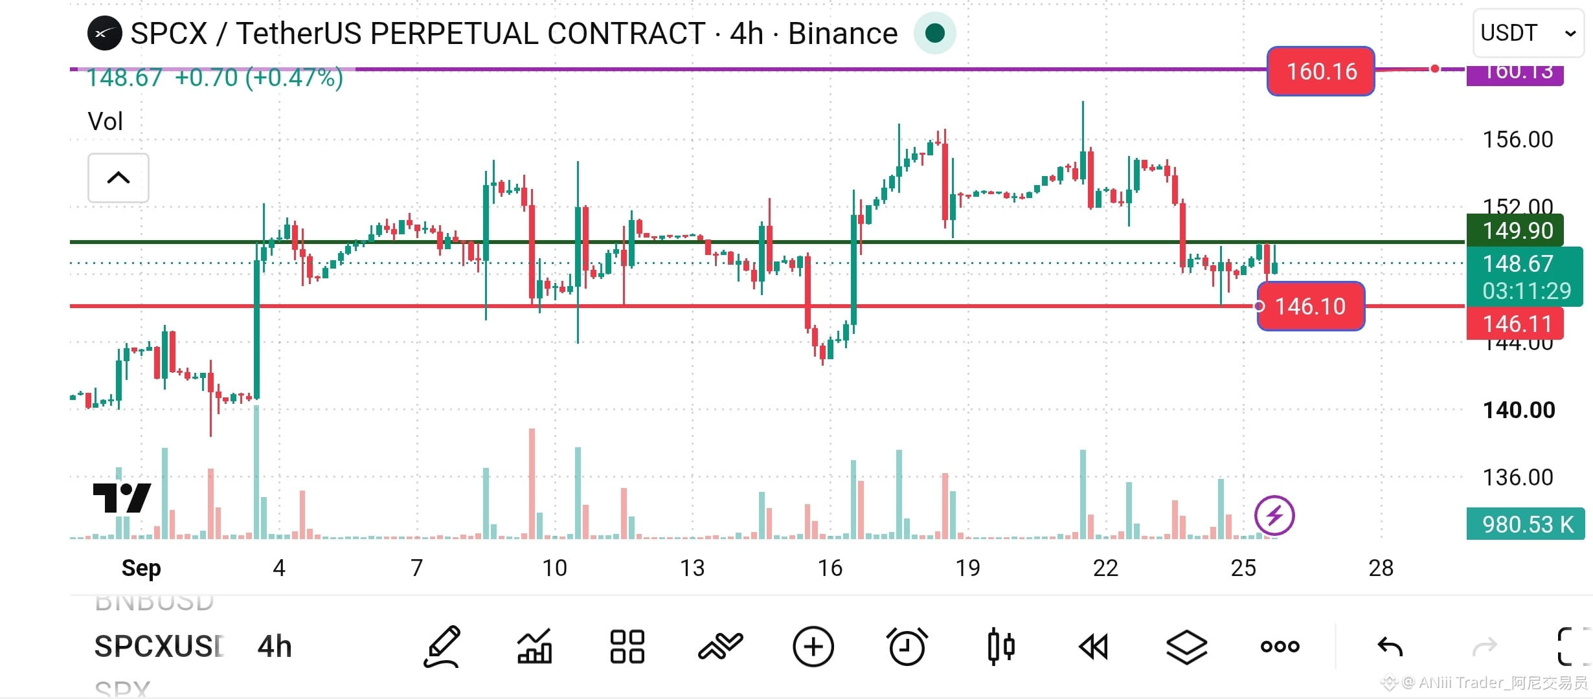Select the red 160.16 price line label
Viewport: 1593px width, 699px height.
pos(1321,71)
